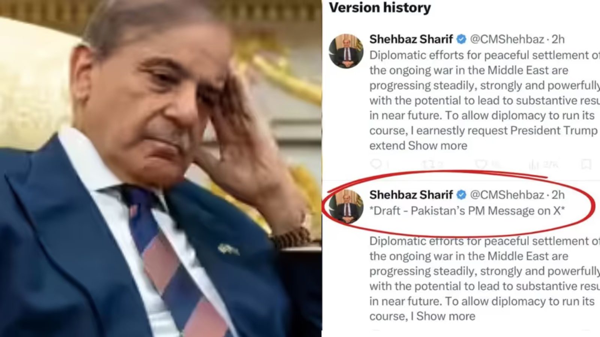Like the first tweet with heart icon
Screen dimensions: 600x337
click(x=480, y=164)
